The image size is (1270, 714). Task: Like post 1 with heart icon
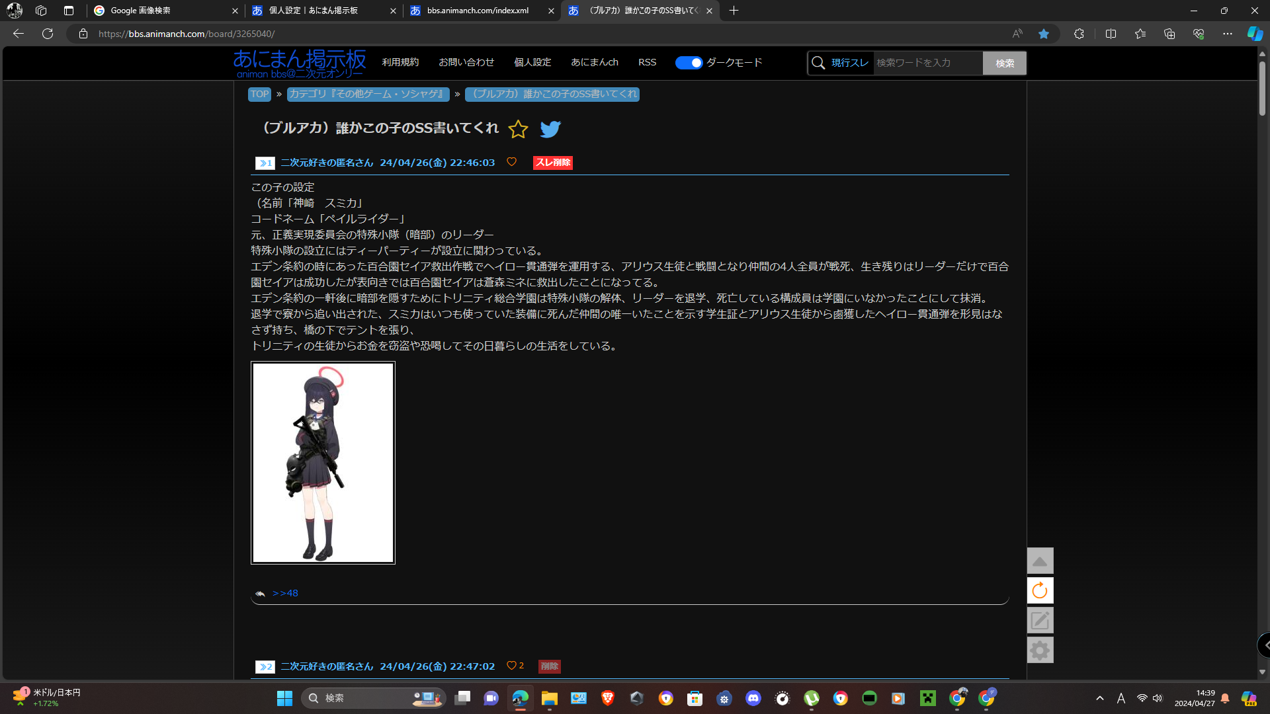click(511, 162)
